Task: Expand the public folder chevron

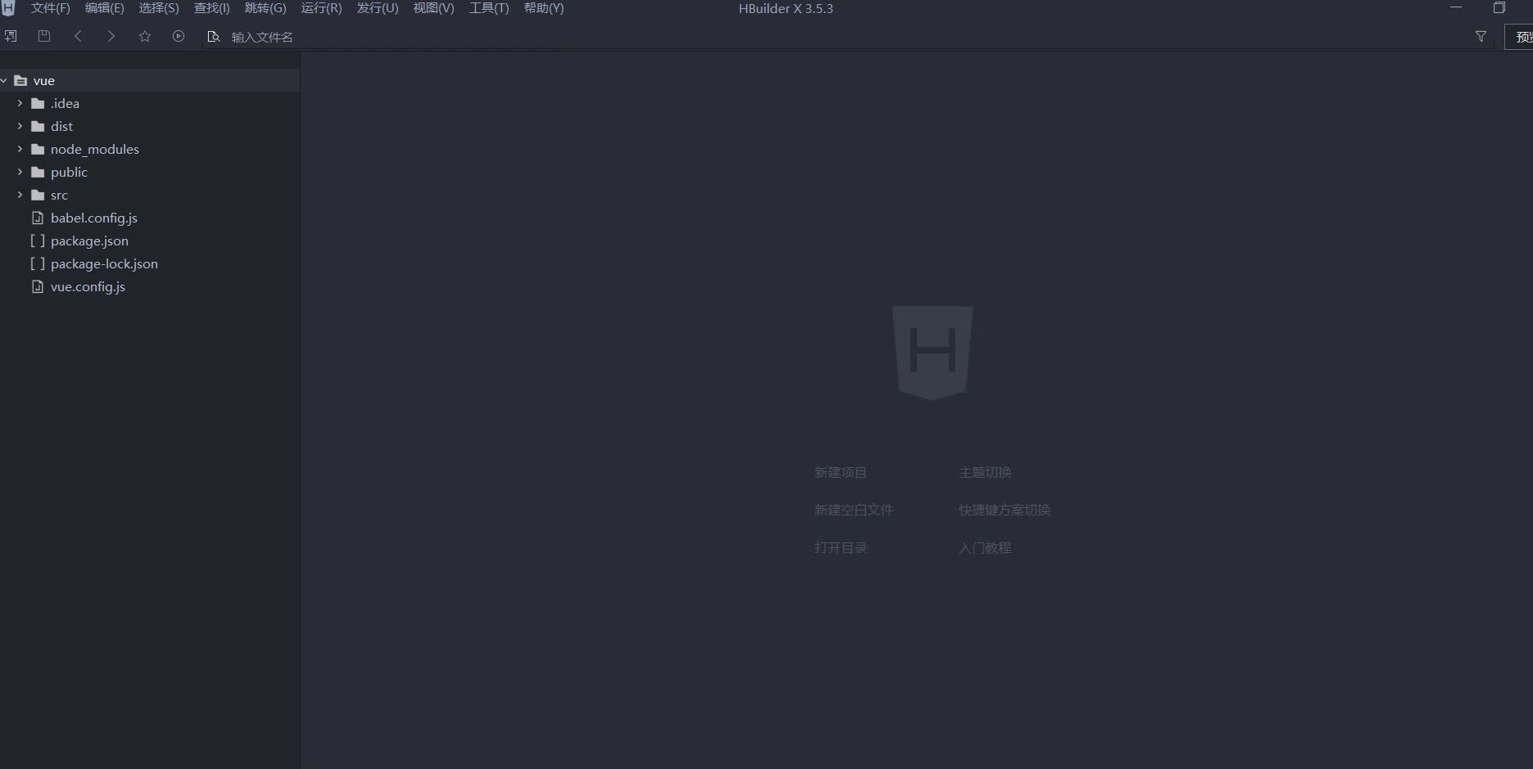Action: point(20,172)
